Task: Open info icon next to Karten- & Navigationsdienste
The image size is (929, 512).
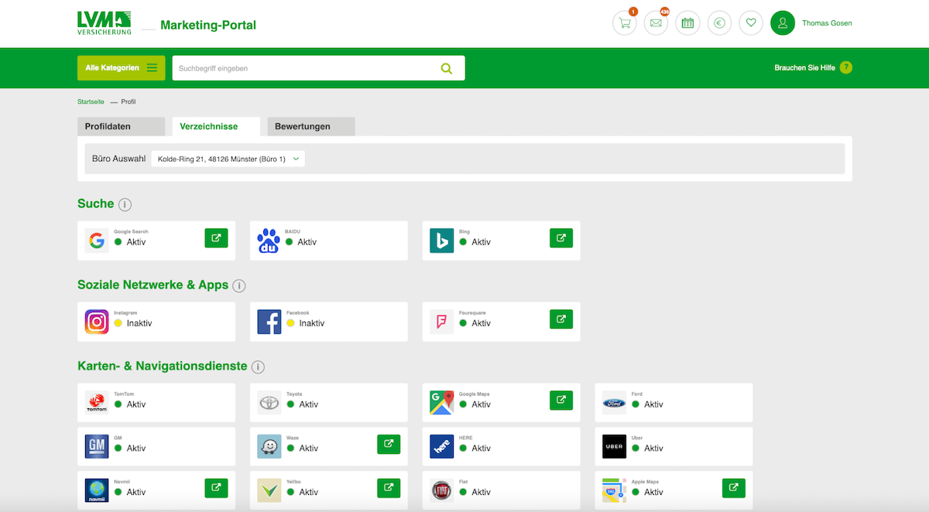Action: pyautogui.click(x=258, y=367)
